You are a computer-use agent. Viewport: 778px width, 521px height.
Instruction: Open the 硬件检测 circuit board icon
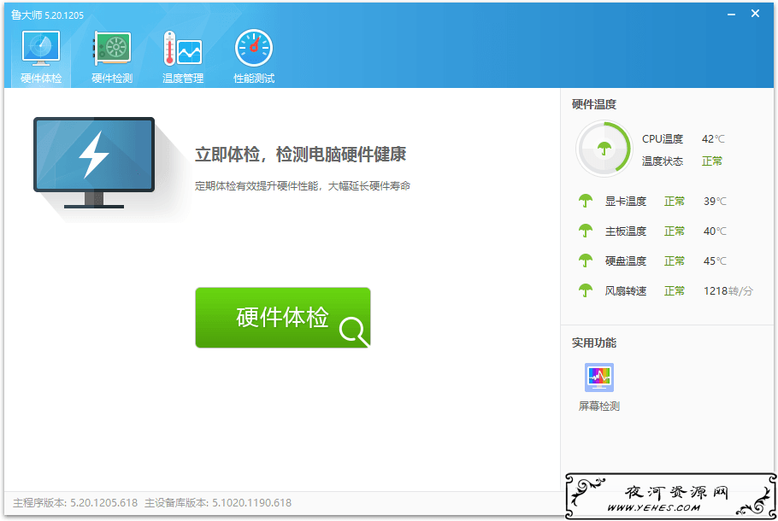[x=112, y=48]
